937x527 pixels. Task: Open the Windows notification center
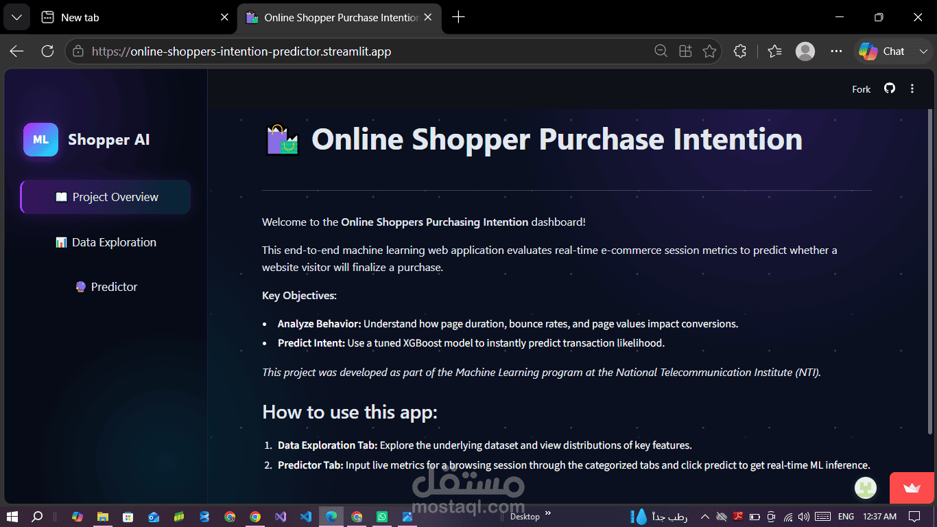tap(914, 517)
